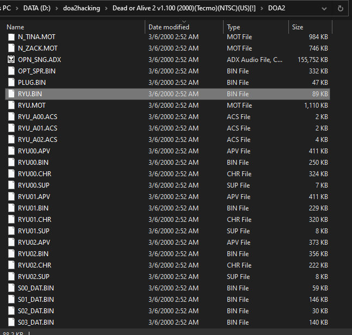Image resolution: width=352 pixels, height=335 pixels.
Task: Sort by the Date modified column header
Action: [169, 27]
